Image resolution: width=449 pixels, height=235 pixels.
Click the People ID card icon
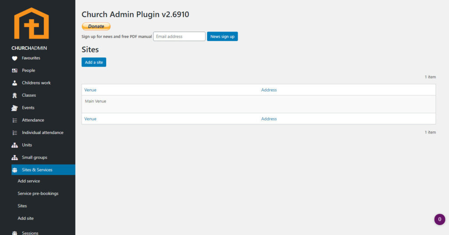click(x=14, y=70)
